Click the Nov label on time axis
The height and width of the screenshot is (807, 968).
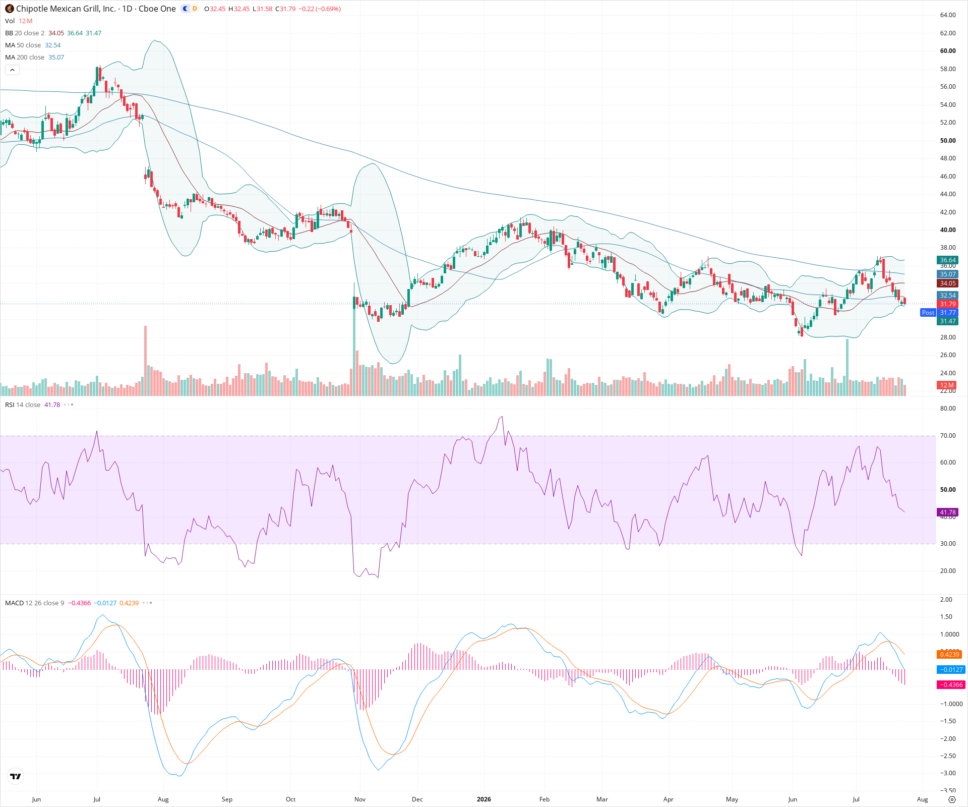(x=360, y=799)
